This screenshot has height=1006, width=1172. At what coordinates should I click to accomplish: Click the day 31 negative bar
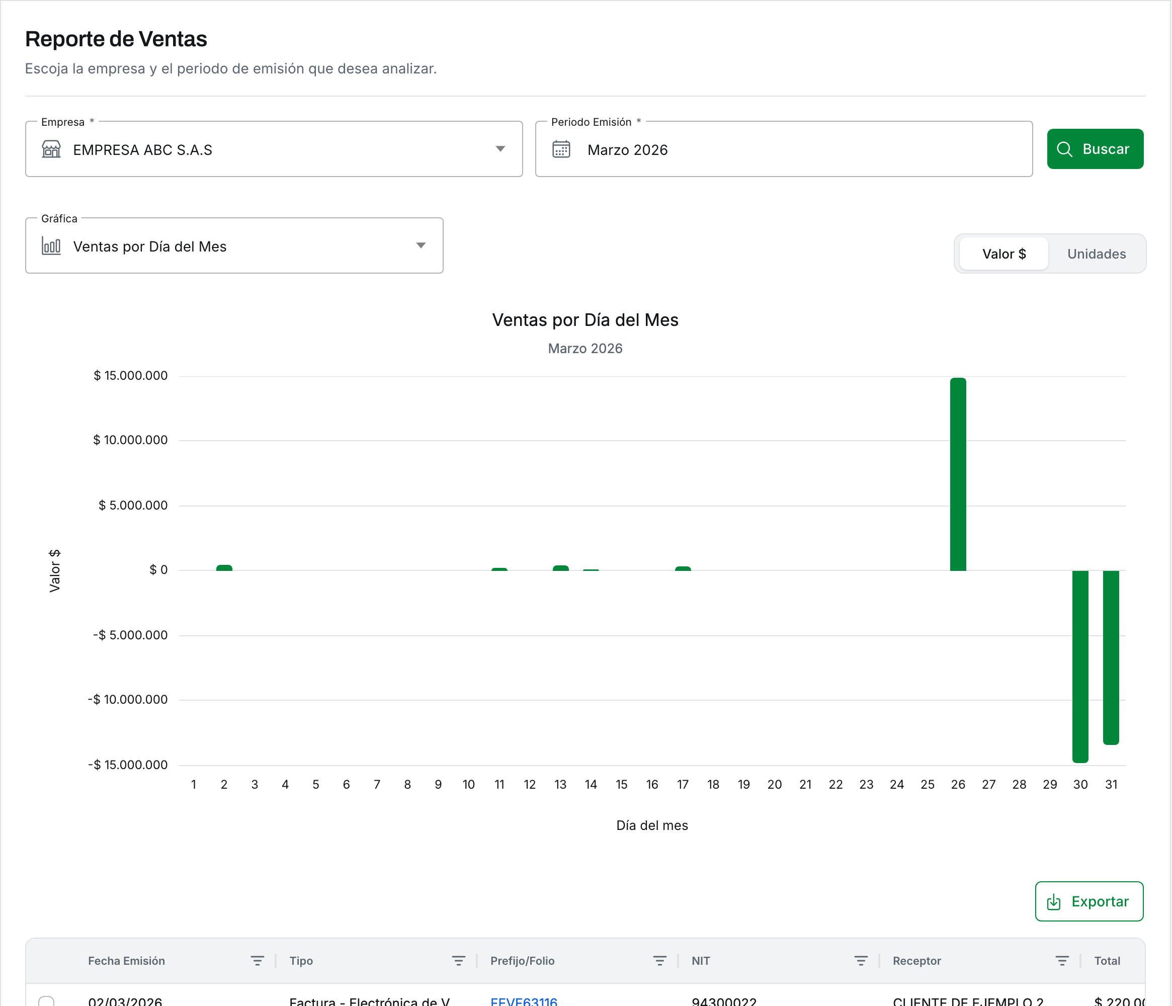[x=1111, y=657]
